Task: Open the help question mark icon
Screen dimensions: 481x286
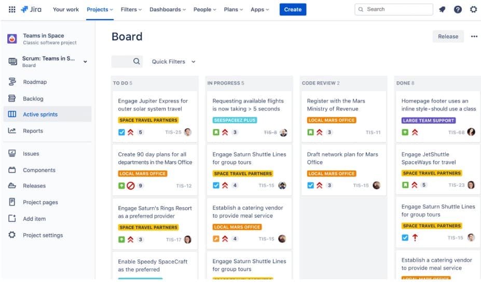Action: [458, 9]
